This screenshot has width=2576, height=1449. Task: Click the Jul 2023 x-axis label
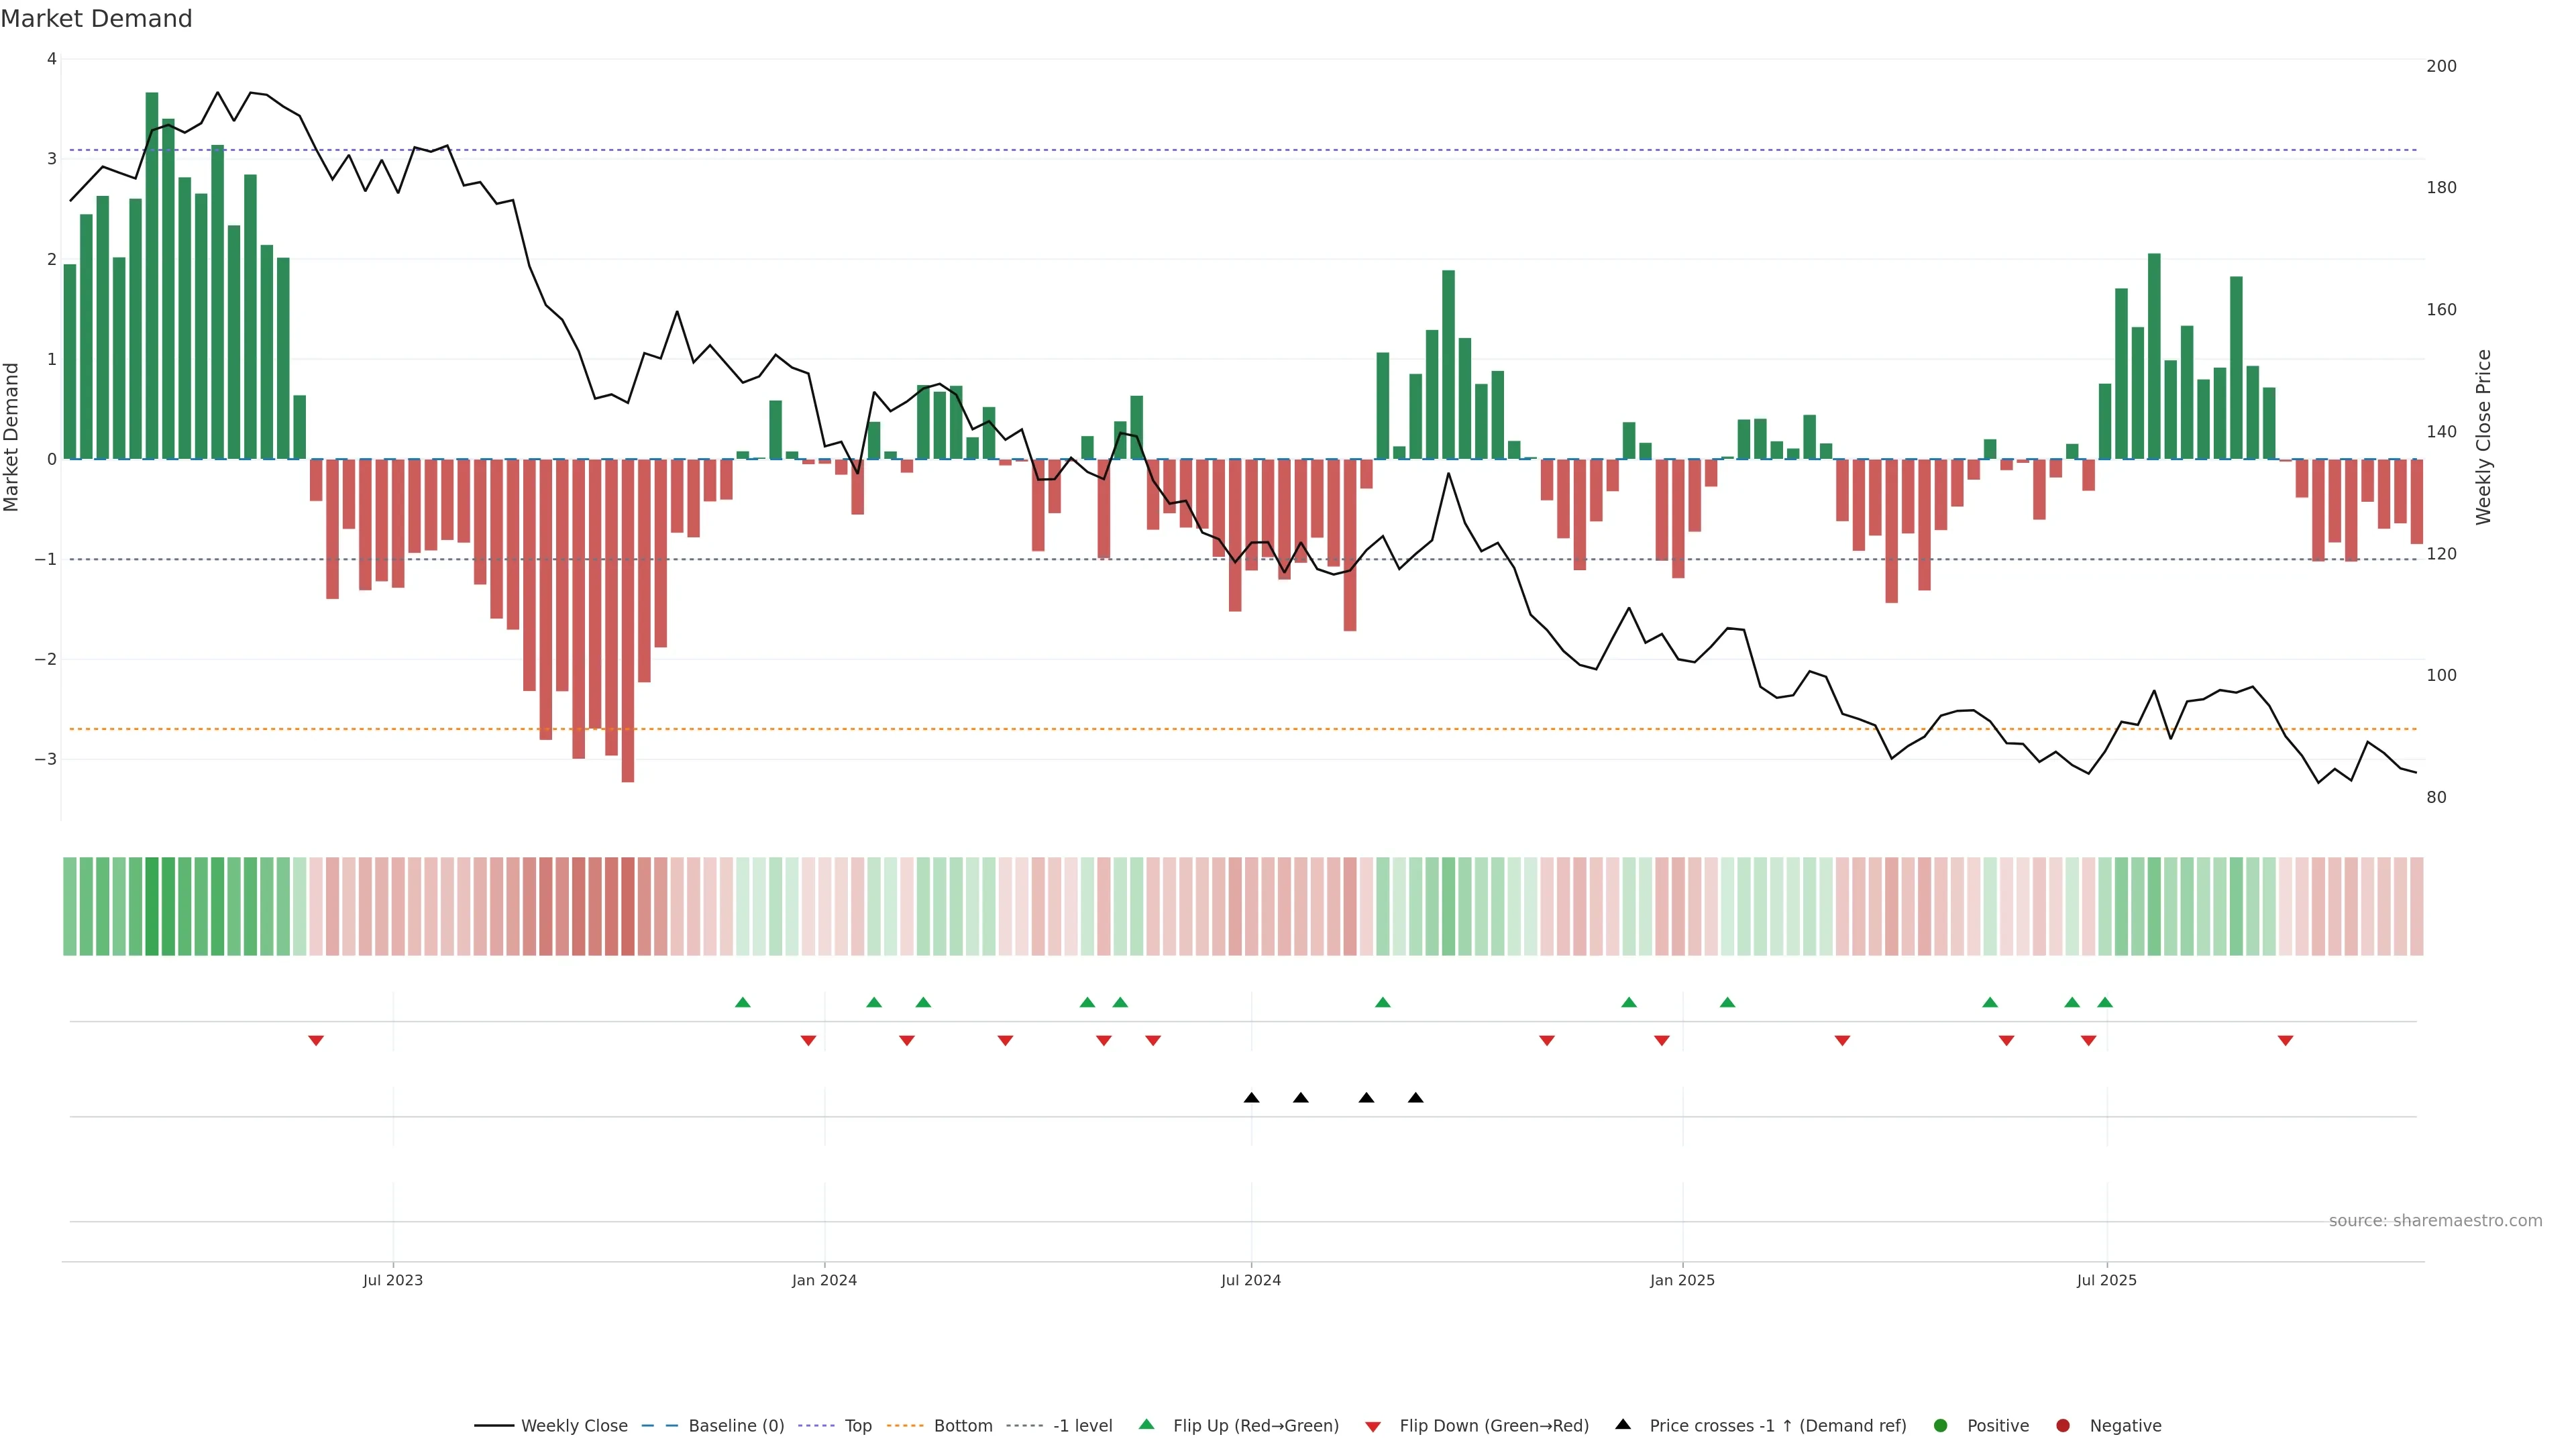392,1280
